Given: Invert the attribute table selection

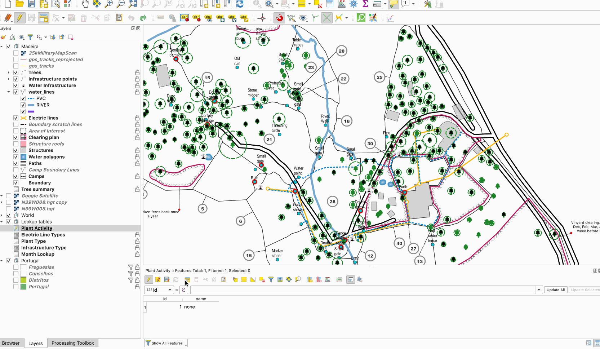Looking at the screenshot, I should pos(253,279).
